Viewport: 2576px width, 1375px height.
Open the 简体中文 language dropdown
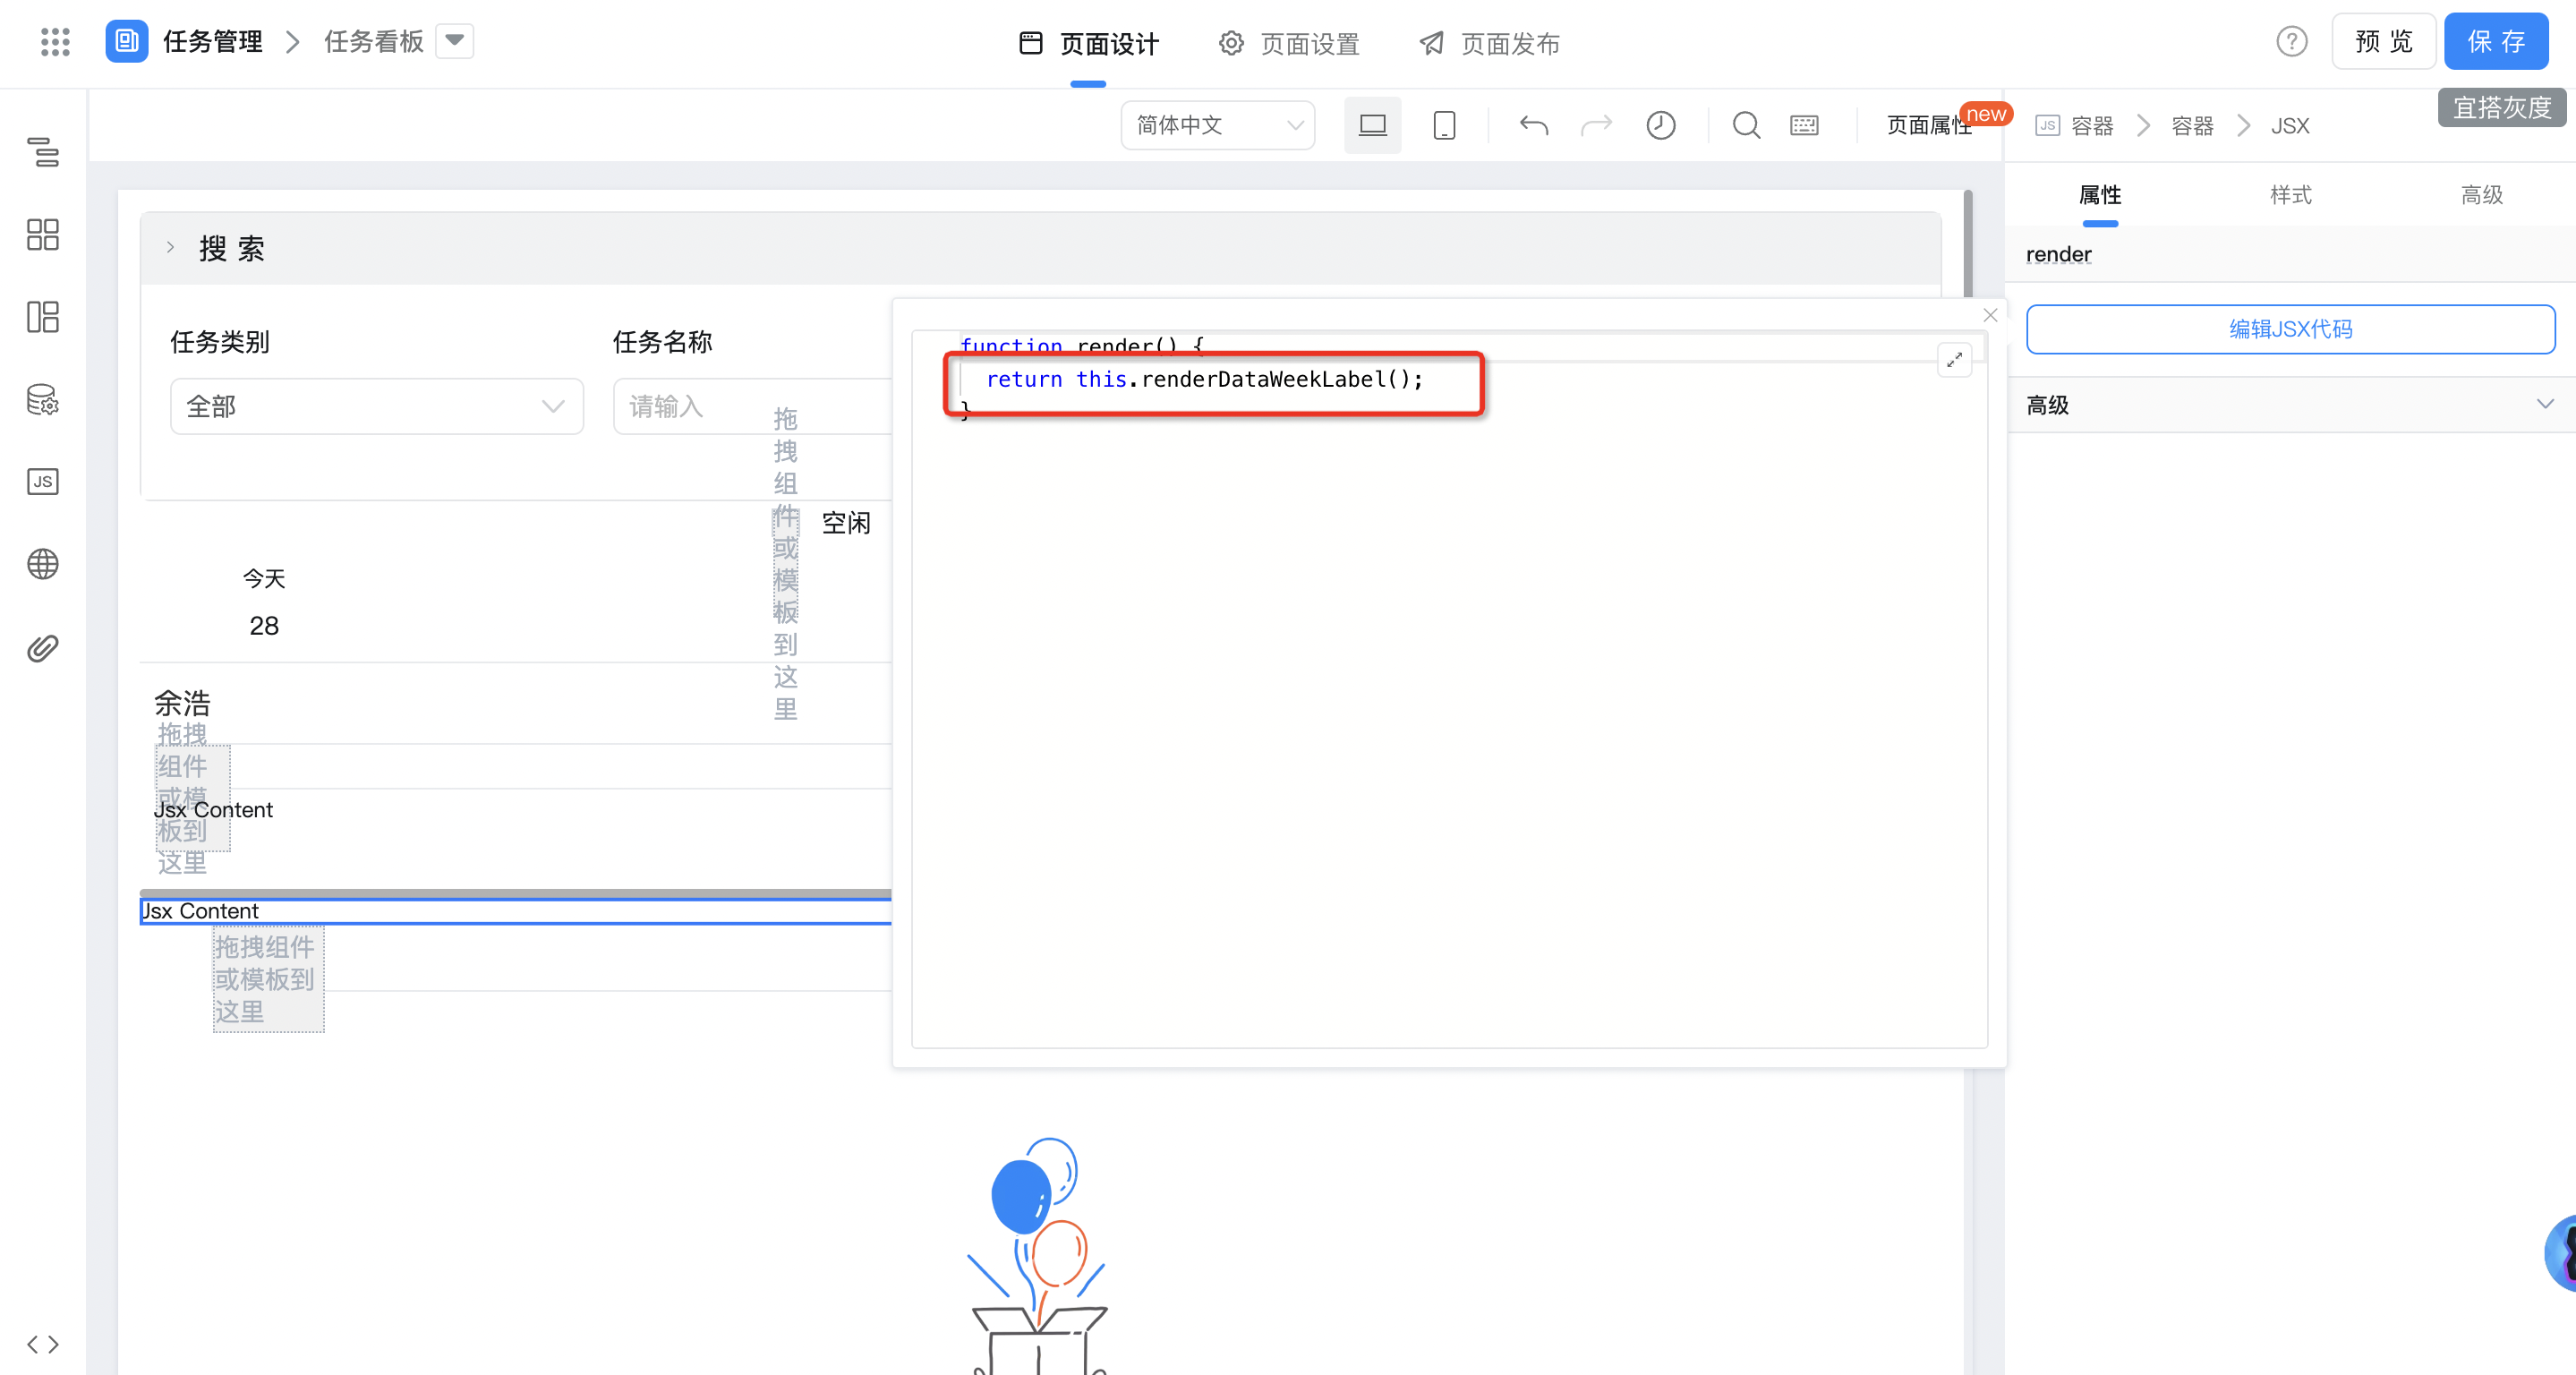[1218, 125]
